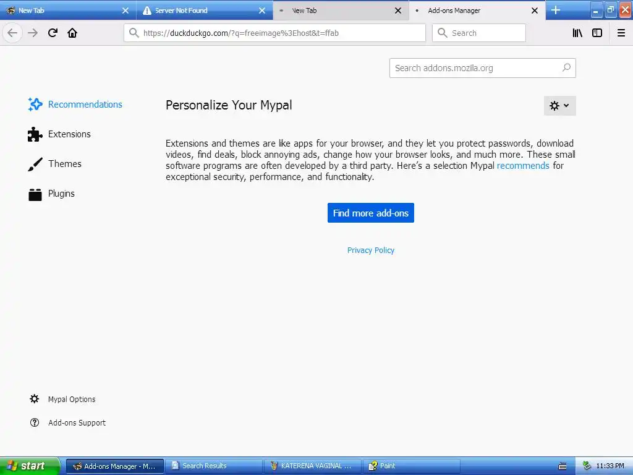
Task: Click the keyboard icon in system tray
Action: (x=563, y=466)
